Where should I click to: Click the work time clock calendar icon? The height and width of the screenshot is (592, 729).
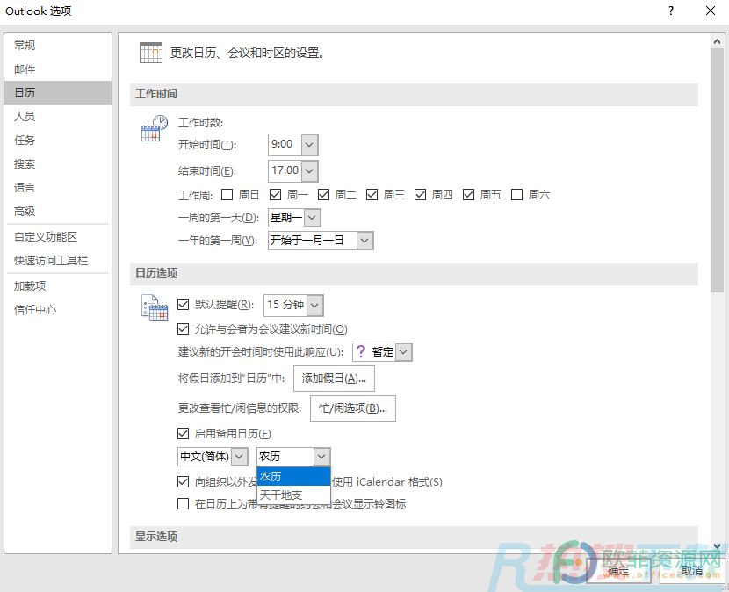coord(155,128)
